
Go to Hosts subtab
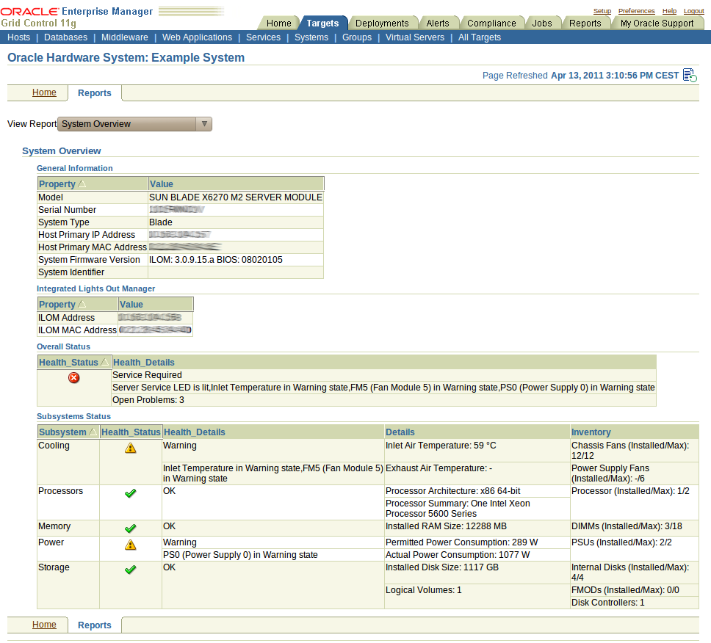click(x=18, y=37)
